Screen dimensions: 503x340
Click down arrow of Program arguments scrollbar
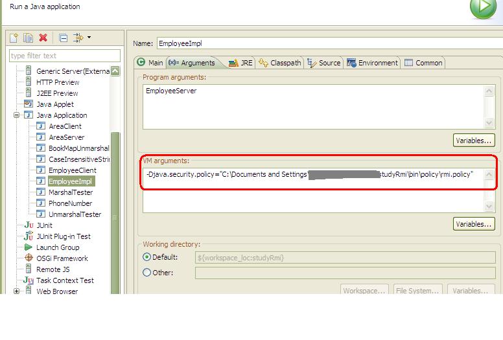pos(489,122)
